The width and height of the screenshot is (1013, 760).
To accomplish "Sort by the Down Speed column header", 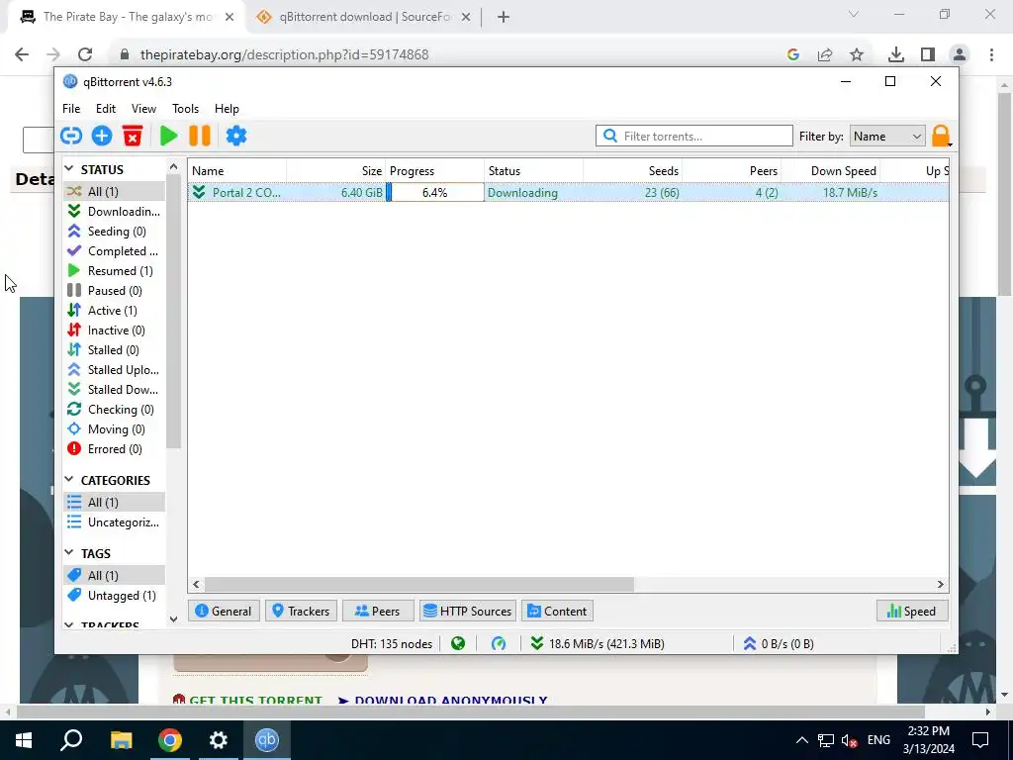I will [x=830, y=170].
